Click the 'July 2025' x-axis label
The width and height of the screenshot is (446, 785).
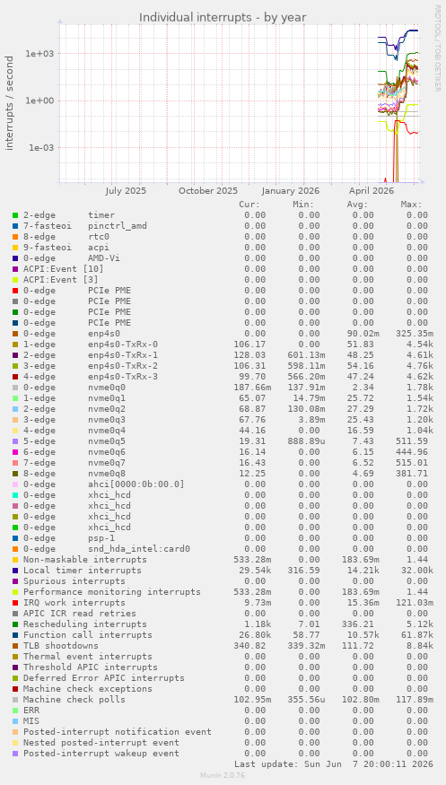tap(127, 191)
